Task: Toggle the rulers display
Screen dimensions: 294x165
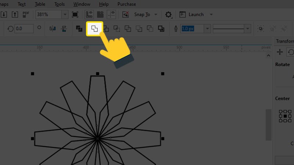Action: click(x=89, y=15)
